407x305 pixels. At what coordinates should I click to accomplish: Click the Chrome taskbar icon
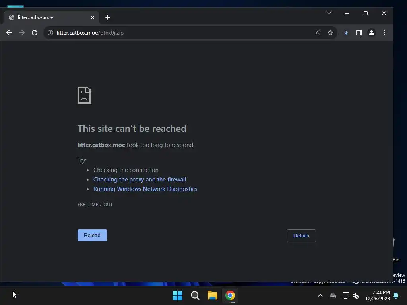(x=230, y=295)
